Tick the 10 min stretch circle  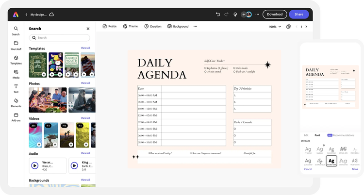pyautogui.click(x=205, y=72)
